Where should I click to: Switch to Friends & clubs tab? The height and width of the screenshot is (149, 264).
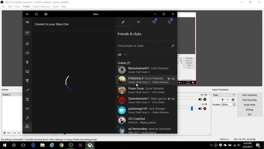(x=123, y=22)
